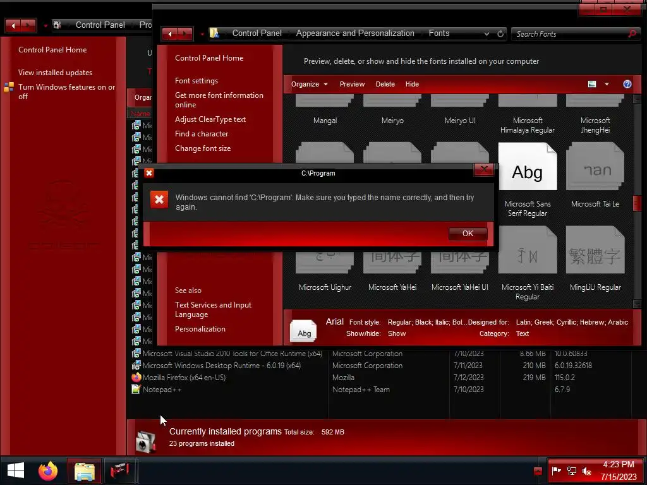Click View installed updates in Programs window
647x485 pixels.
click(55, 72)
